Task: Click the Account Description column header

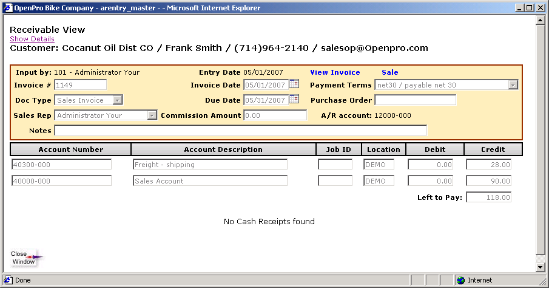Action: point(223,149)
